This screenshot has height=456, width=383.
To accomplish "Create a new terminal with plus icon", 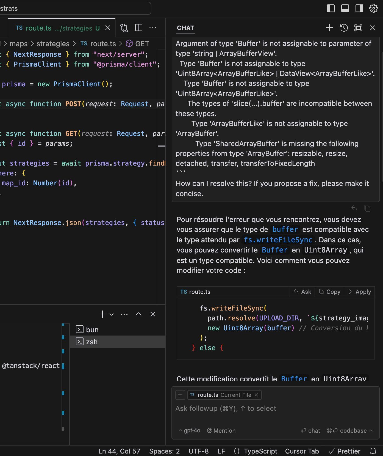I will coord(102,314).
